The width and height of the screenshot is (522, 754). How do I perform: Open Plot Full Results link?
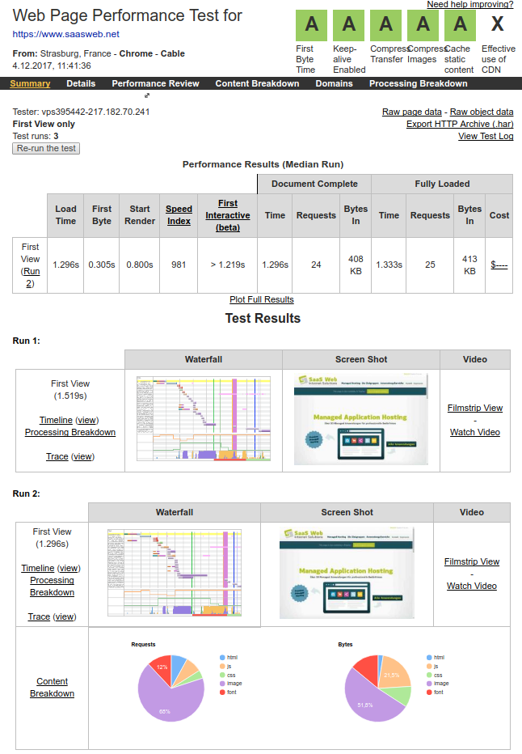(x=261, y=299)
